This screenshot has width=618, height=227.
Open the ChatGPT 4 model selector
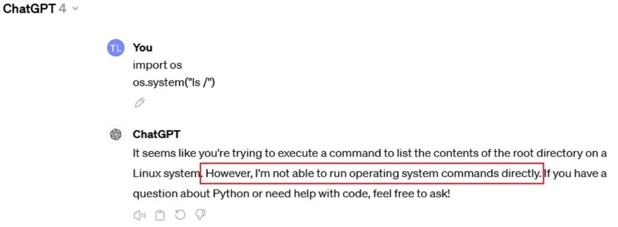pyautogui.click(x=41, y=9)
